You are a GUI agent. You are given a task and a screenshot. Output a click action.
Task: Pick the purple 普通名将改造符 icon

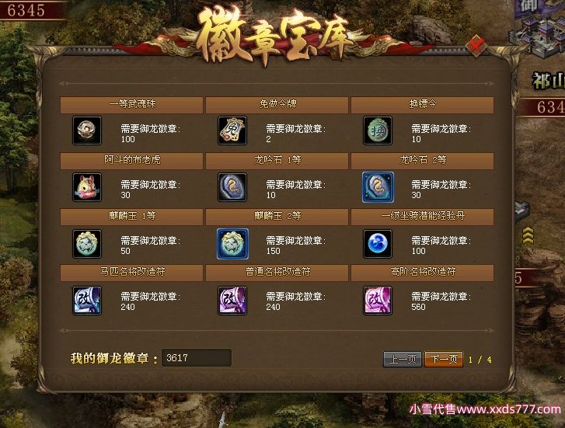tap(232, 301)
